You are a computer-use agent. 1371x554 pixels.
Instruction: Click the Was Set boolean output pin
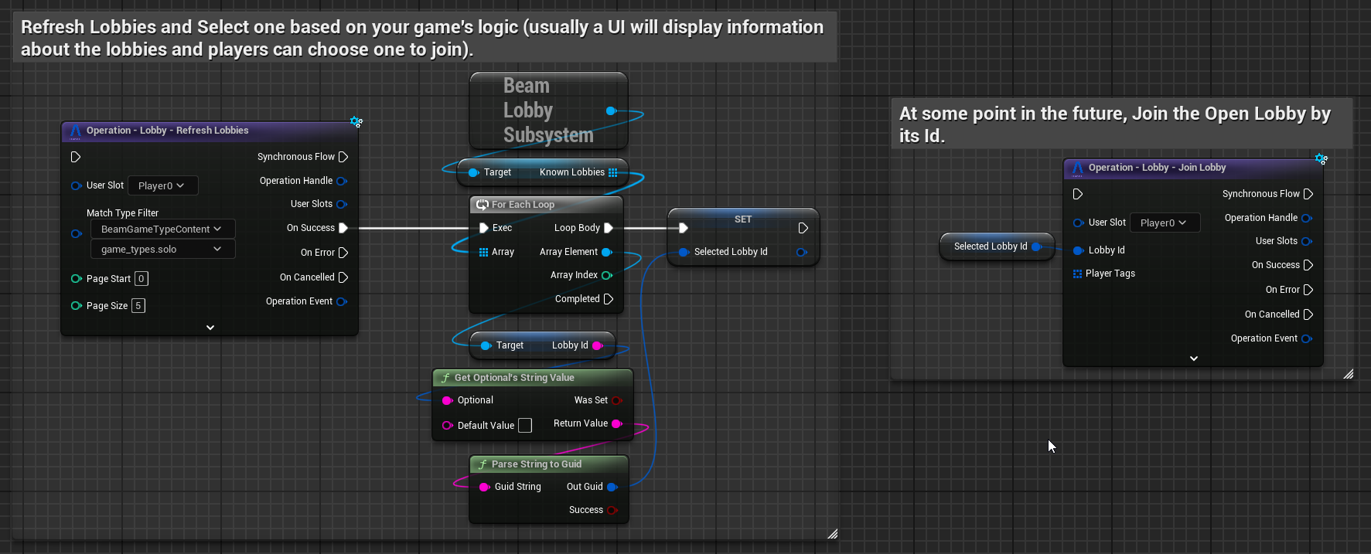coord(616,400)
